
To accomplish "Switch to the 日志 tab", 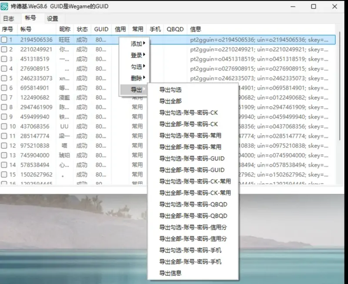I will (x=9, y=19).
